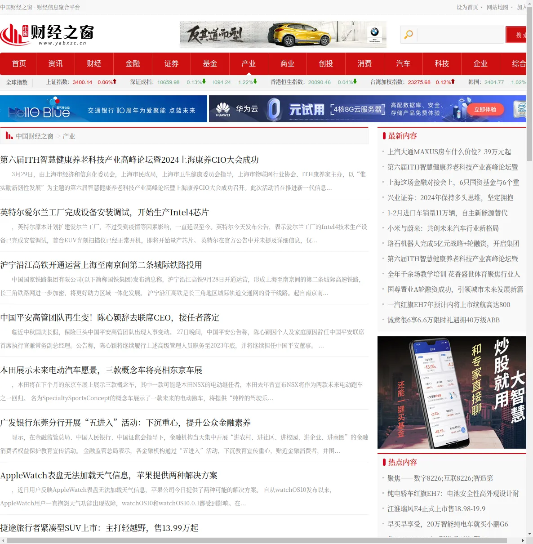Open article 本田展示未来电动汽车愿景
The image size is (533, 544).
pyautogui.click(x=101, y=370)
